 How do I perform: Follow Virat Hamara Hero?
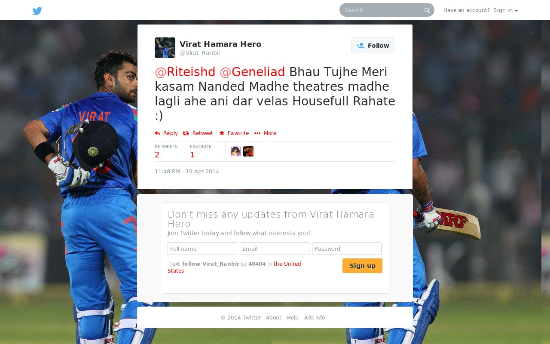[373, 46]
